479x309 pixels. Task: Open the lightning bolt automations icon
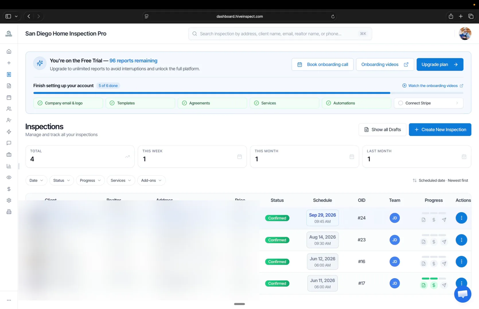[x=9, y=132]
